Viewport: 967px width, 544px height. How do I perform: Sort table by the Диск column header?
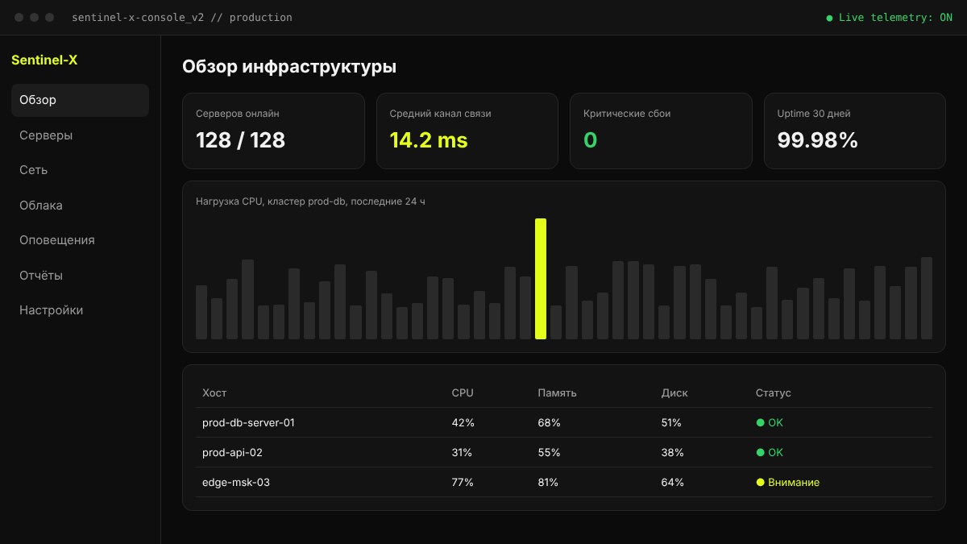(674, 392)
